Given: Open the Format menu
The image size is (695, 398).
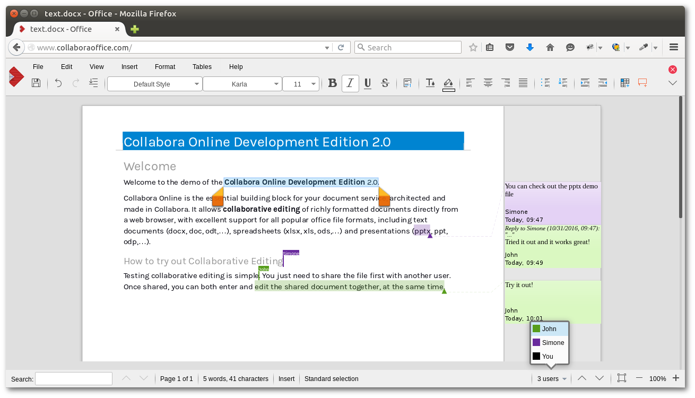Looking at the screenshot, I should [x=165, y=67].
